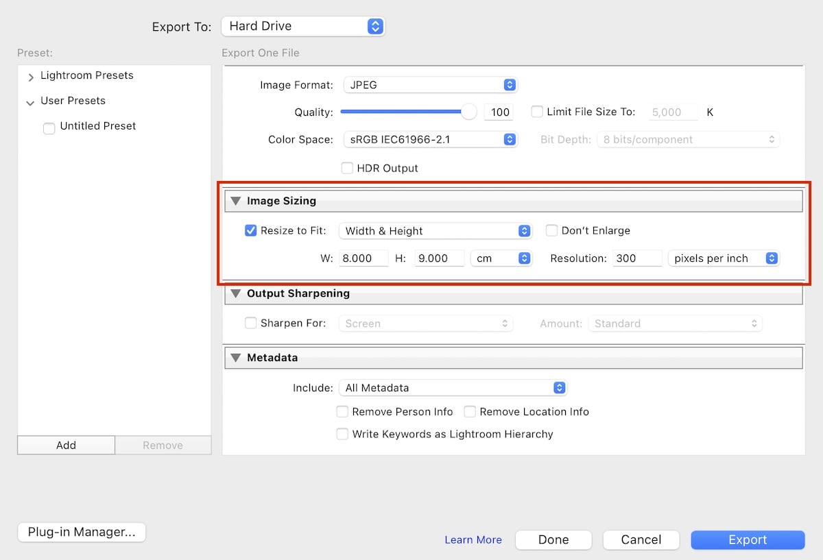The height and width of the screenshot is (560, 823).
Task: Change the cm unit dropdown
Action: click(501, 258)
